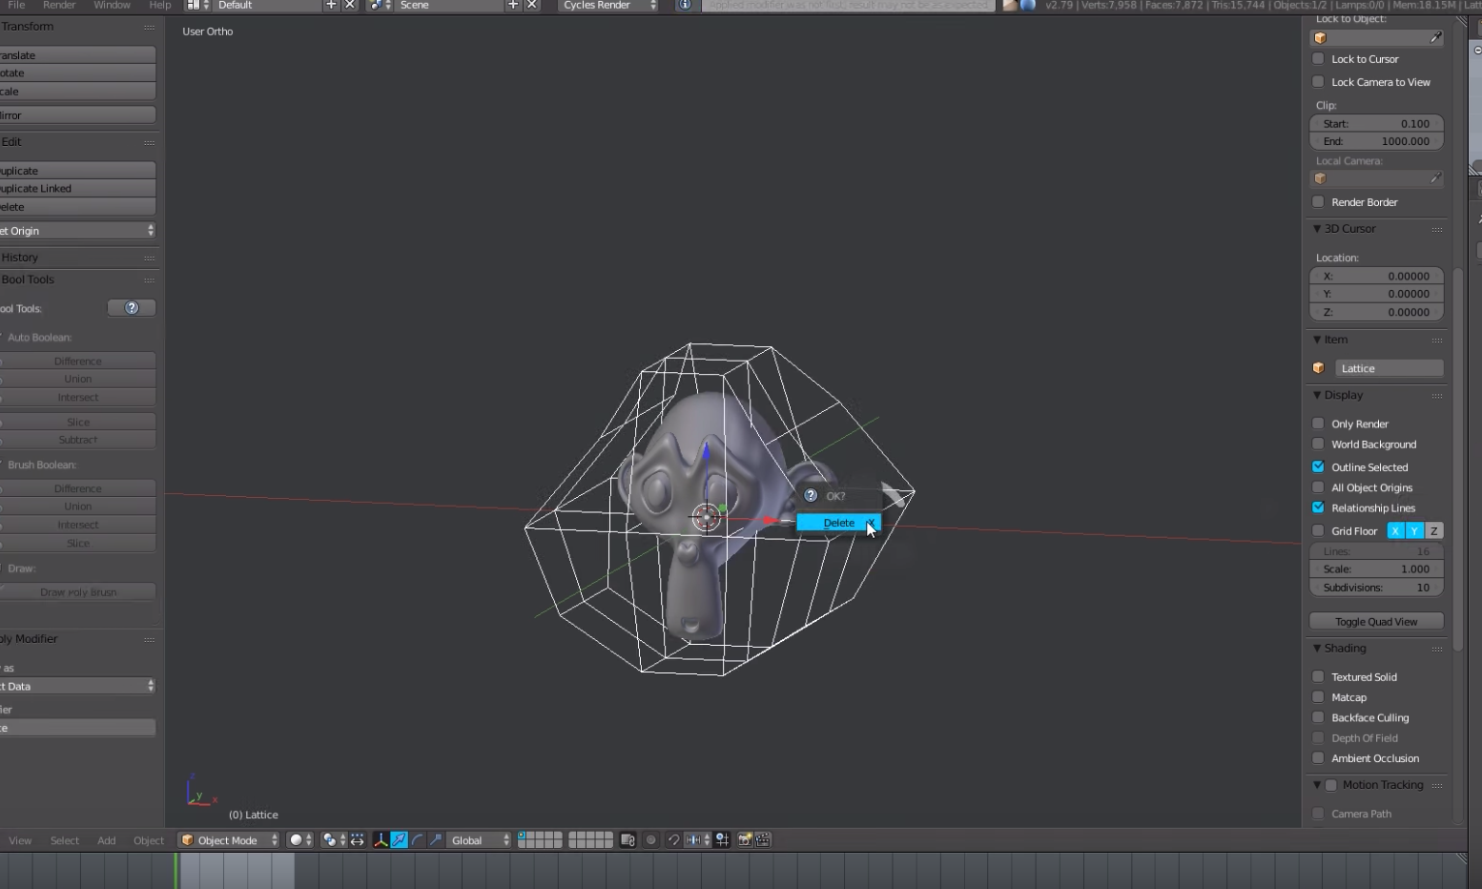Open the Global orientation dropdown
The width and height of the screenshot is (1482, 889).
point(479,840)
